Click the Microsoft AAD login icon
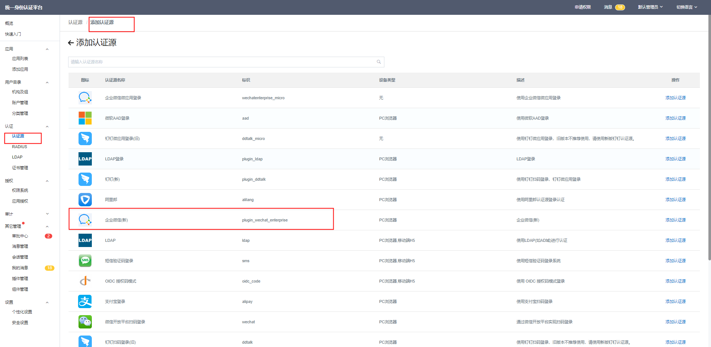 point(85,118)
